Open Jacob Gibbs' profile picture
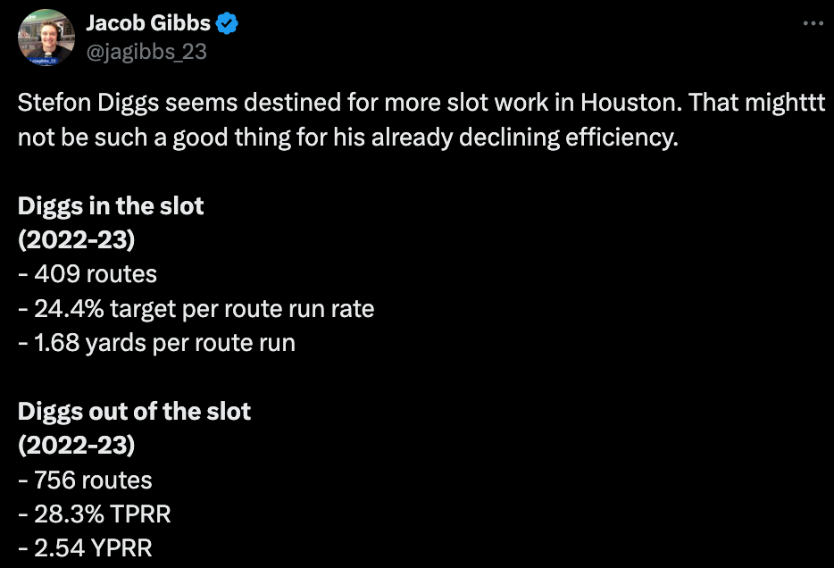This screenshot has height=568, width=834. tap(46, 38)
